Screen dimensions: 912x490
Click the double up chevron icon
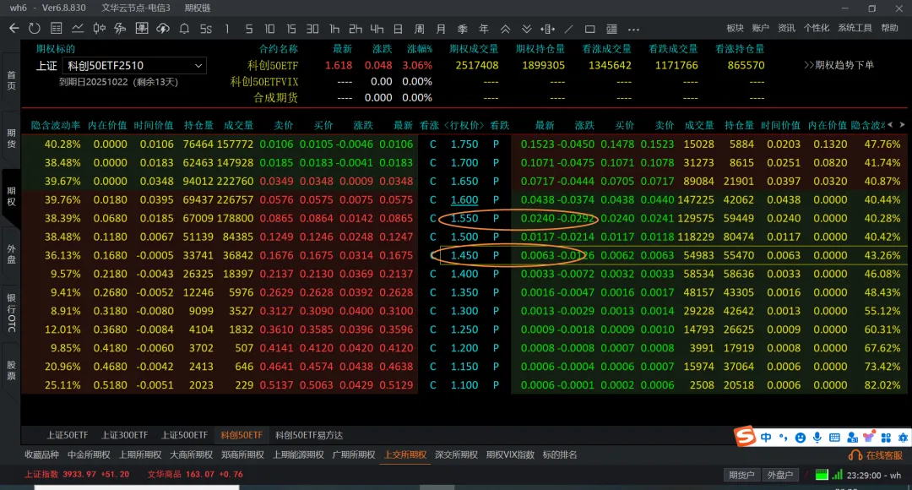[x=506, y=29]
